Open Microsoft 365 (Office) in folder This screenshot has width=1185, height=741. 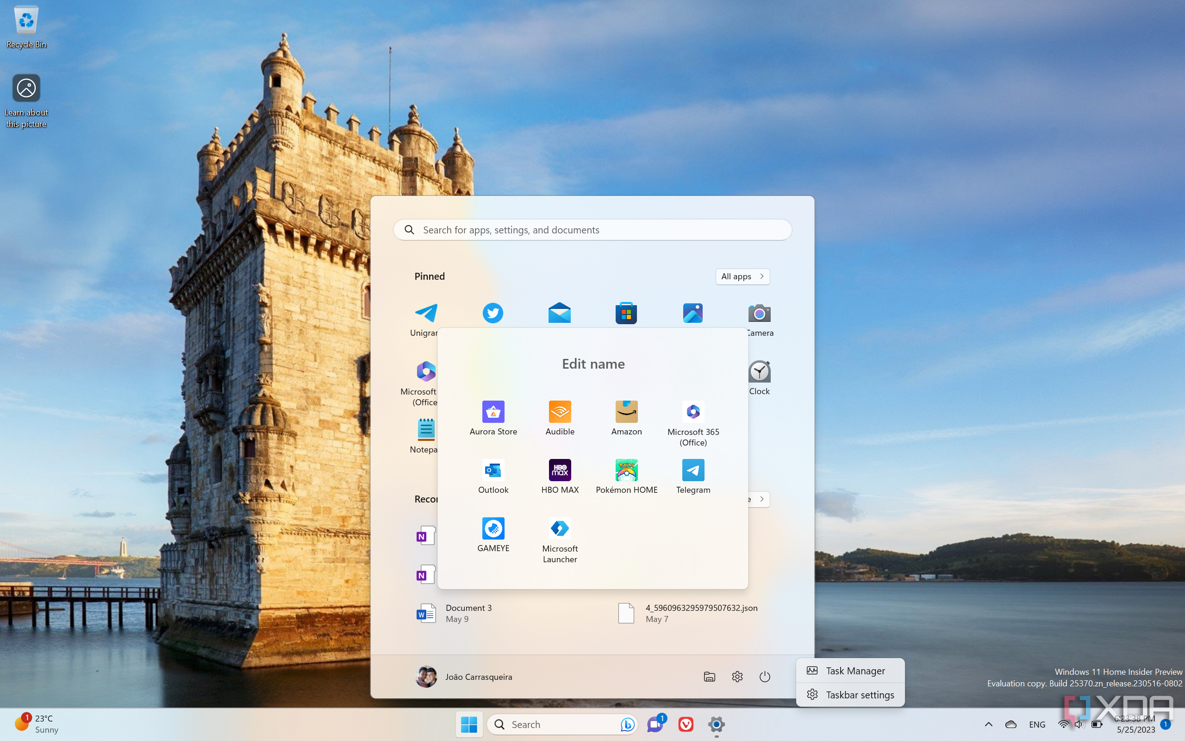click(693, 423)
